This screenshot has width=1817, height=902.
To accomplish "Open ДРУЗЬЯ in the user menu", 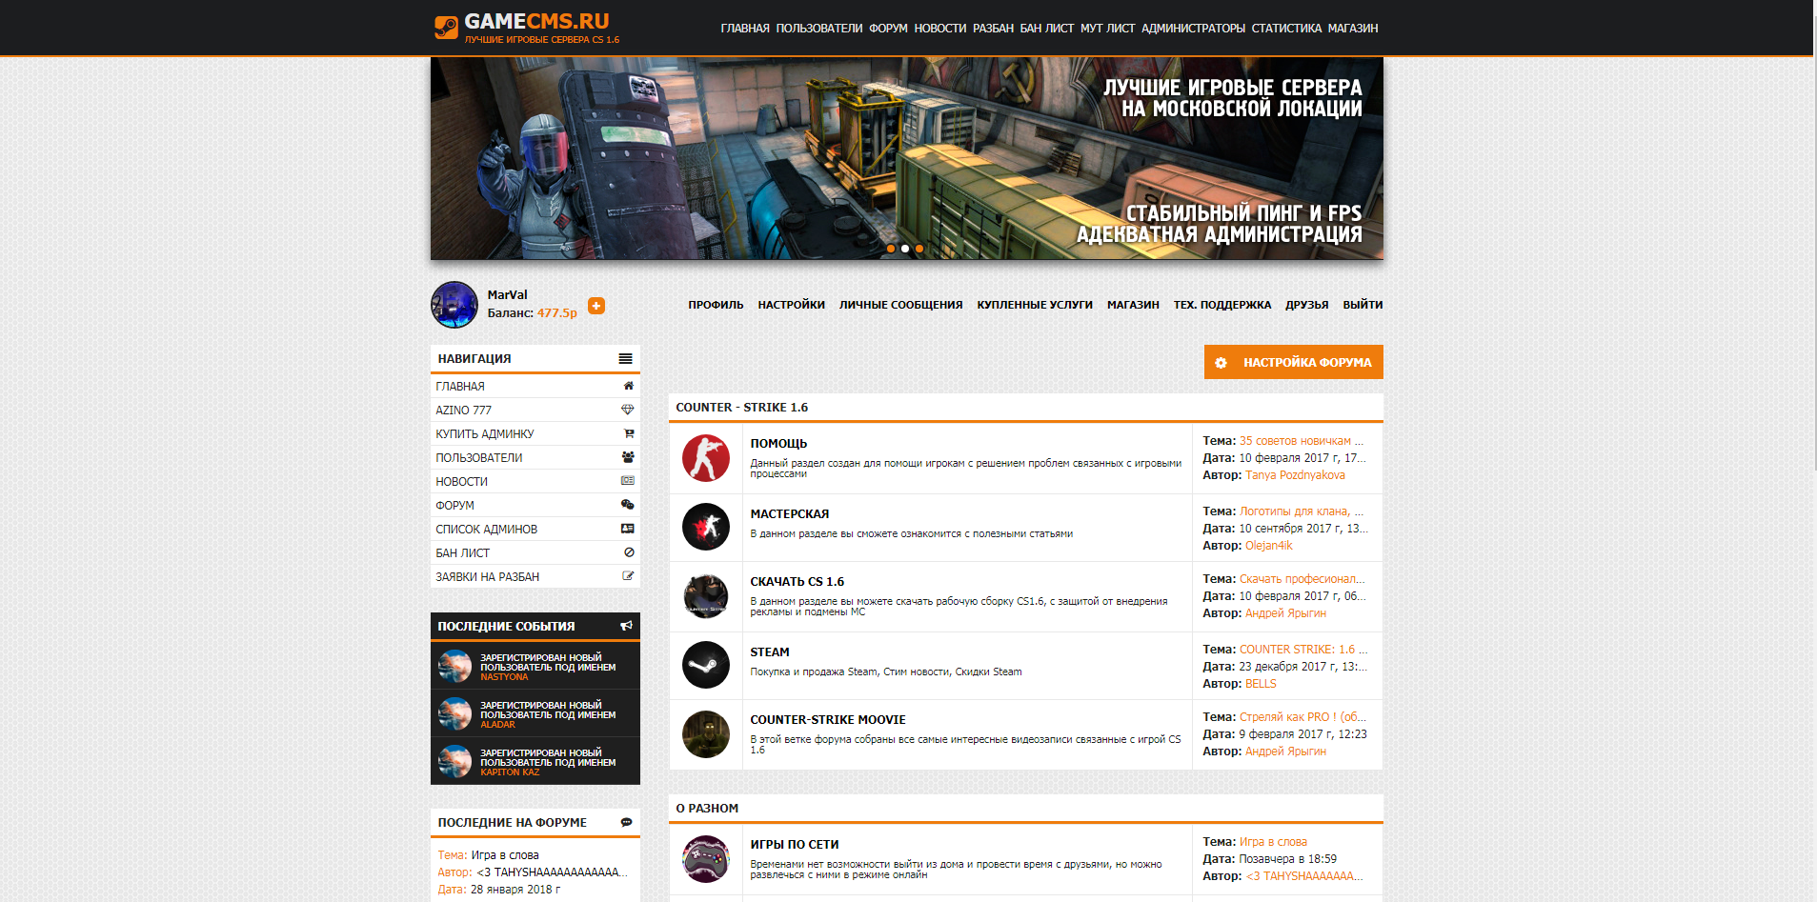I will (1307, 305).
